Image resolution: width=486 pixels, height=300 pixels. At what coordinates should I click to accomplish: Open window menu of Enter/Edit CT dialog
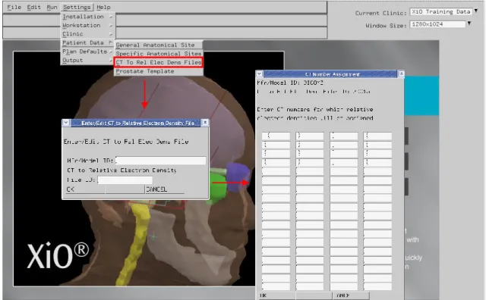[x=66, y=123]
